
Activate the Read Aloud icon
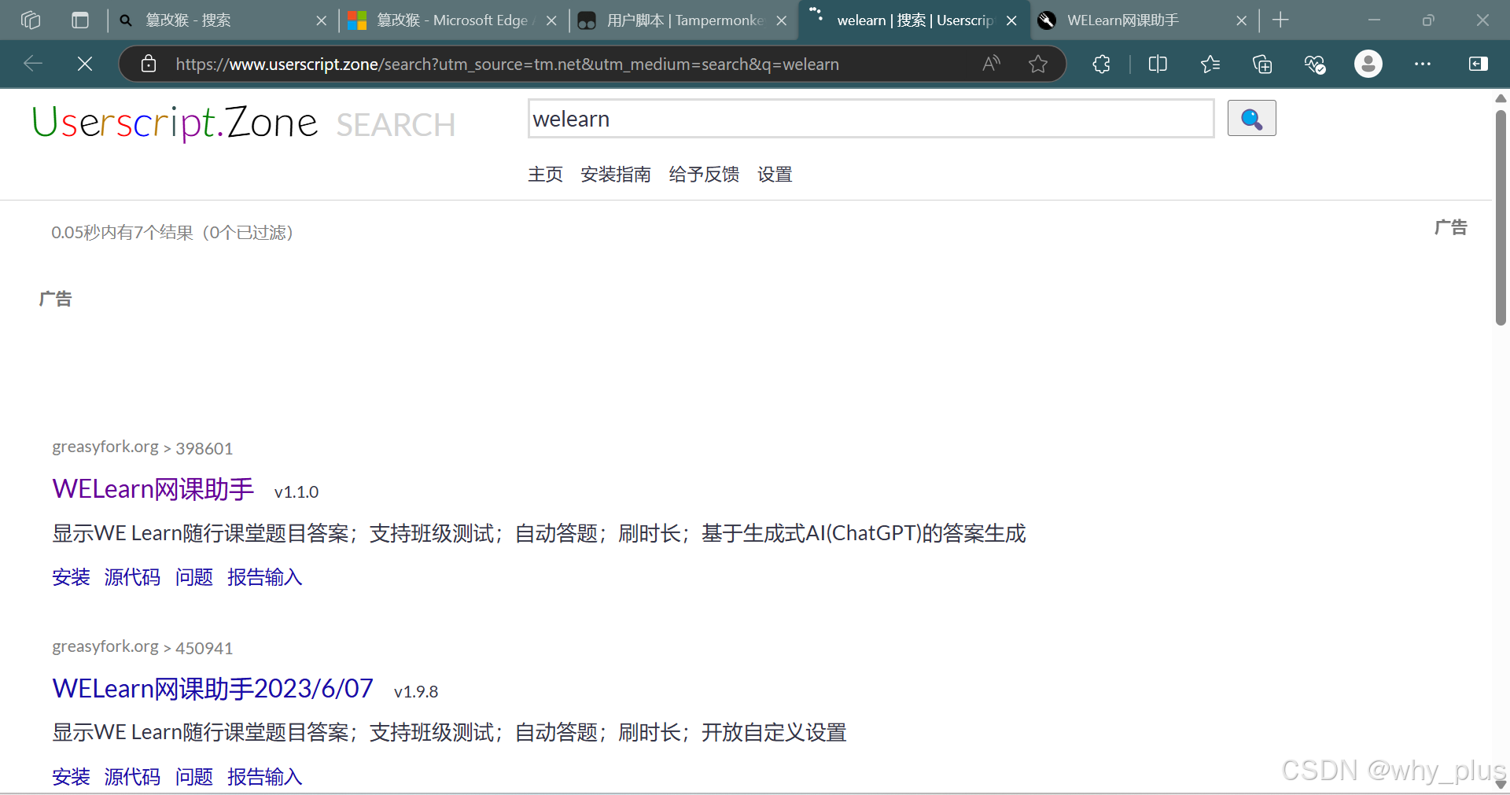[x=992, y=64]
